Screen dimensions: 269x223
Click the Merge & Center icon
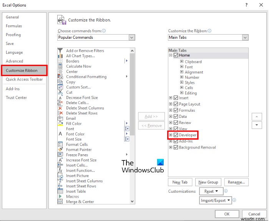click(x=60, y=202)
